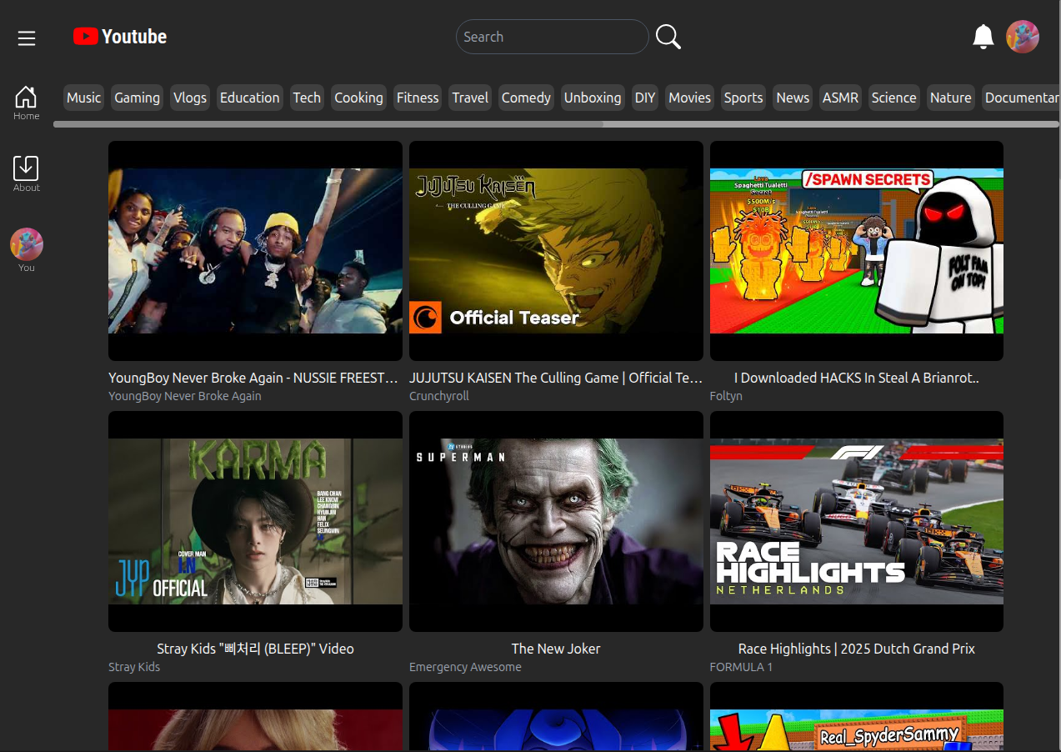Image resolution: width=1061 pixels, height=752 pixels.
Task: Choose the News chip
Action: point(793,98)
